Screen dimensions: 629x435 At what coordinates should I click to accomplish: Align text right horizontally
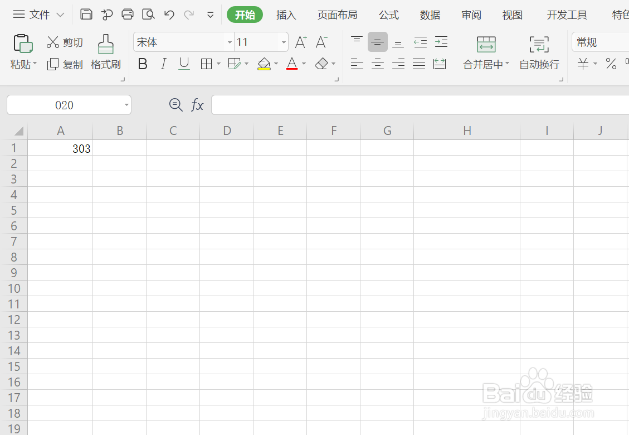point(398,64)
